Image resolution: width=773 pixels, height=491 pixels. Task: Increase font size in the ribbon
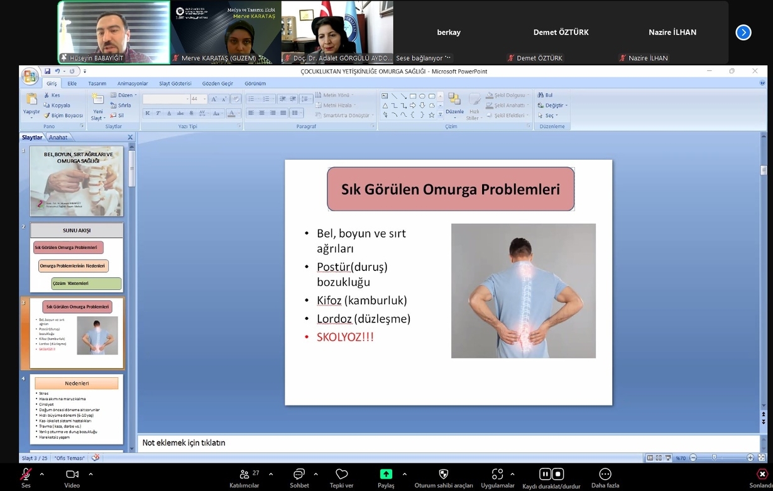[x=214, y=99]
